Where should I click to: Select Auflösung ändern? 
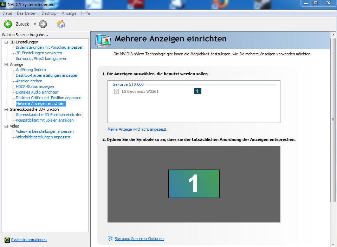(31, 70)
